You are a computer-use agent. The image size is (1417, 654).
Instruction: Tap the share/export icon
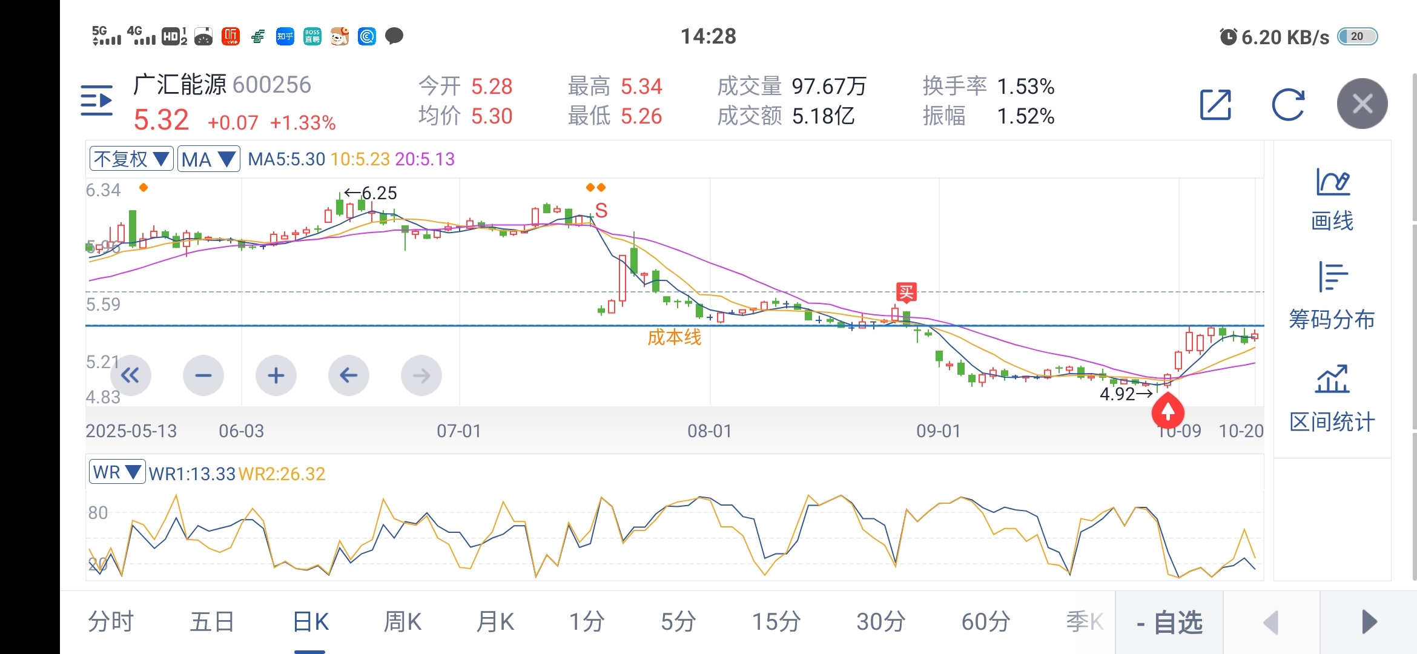(x=1215, y=105)
